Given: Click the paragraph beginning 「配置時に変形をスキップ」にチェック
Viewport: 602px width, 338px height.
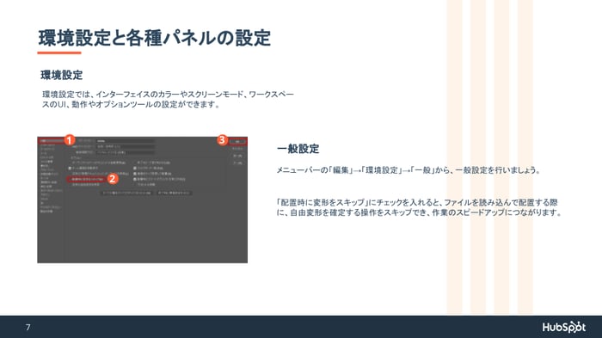Looking at the screenshot, I should tap(419, 207).
